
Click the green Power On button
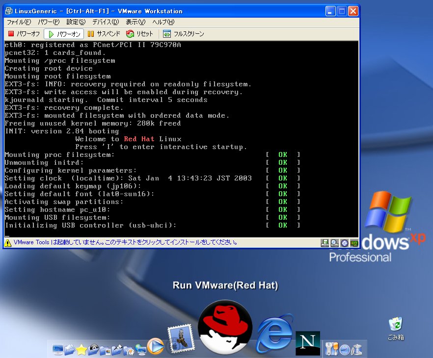(x=64, y=34)
